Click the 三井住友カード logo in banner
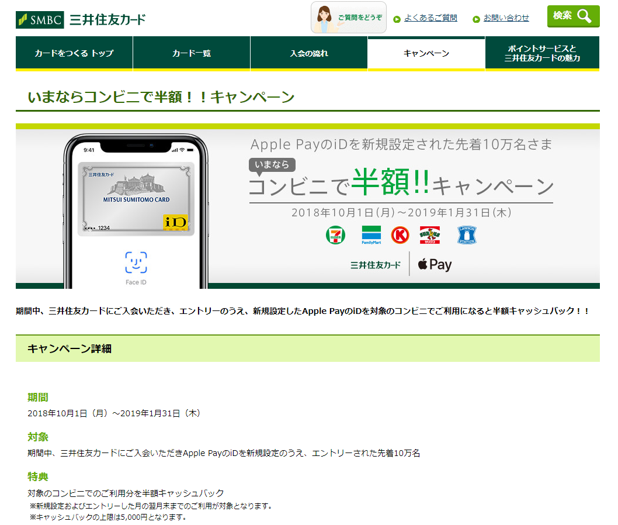618x525 pixels. 375,265
